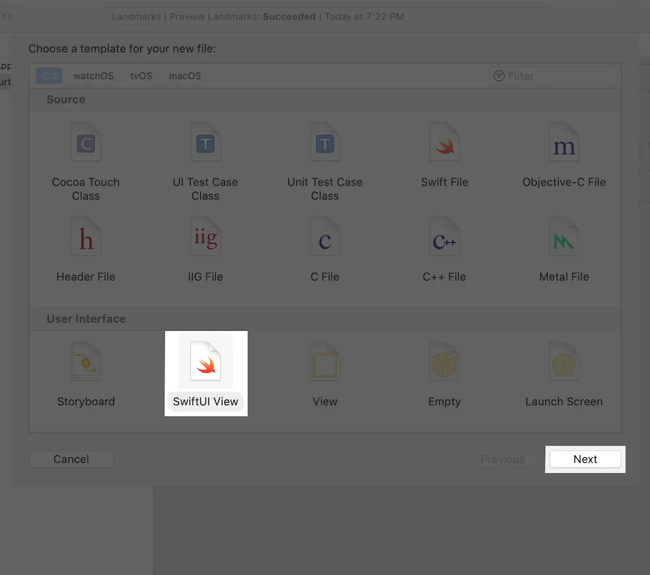This screenshot has width=650, height=575.
Task: Switch to the watchOS platform tab
Action: click(x=93, y=76)
